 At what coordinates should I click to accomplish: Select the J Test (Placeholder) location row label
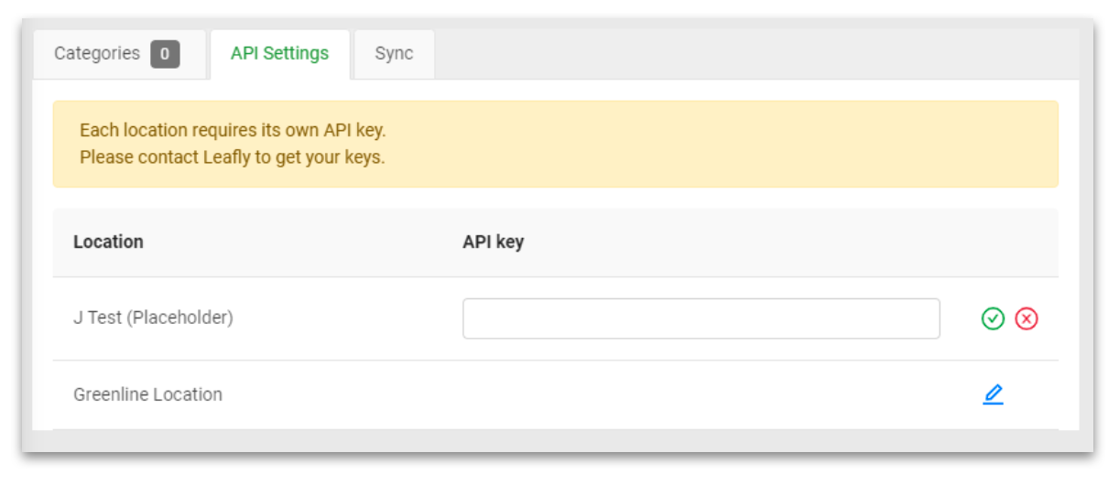pyautogui.click(x=153, y=318)
